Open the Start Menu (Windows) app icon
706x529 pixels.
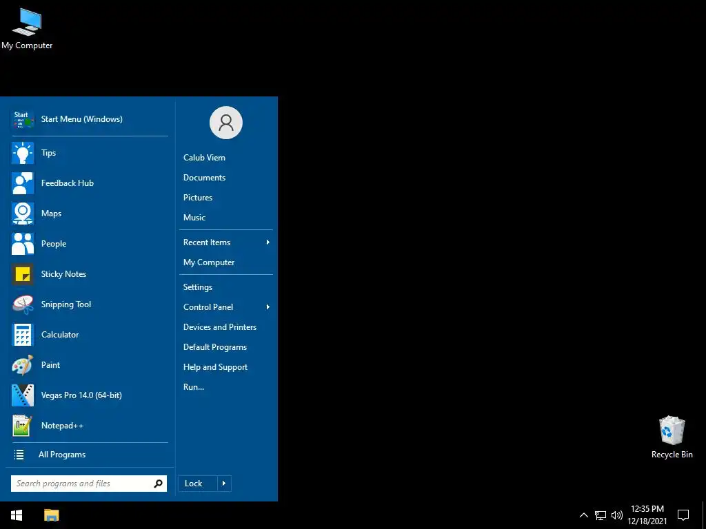tap(23, 119)
